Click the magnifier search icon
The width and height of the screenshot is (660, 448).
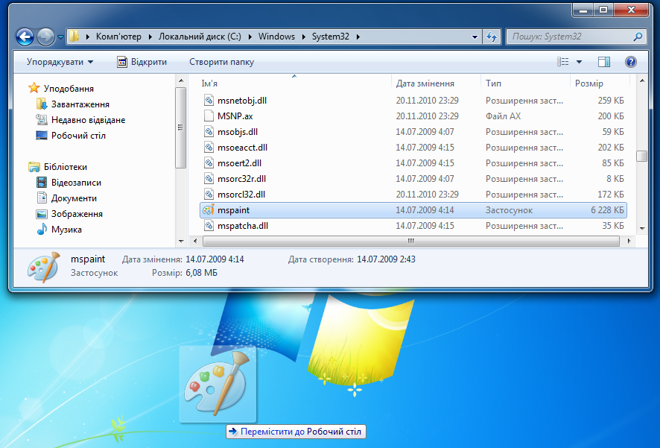638,37
